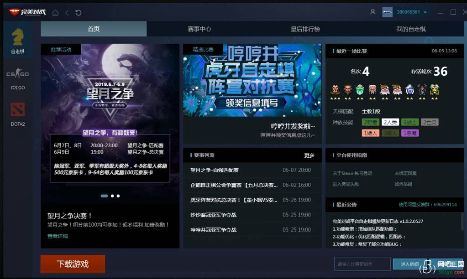Screen dimensions: 467x279
Task: Go to home via the house icon
Action: (x=55, y=12)
